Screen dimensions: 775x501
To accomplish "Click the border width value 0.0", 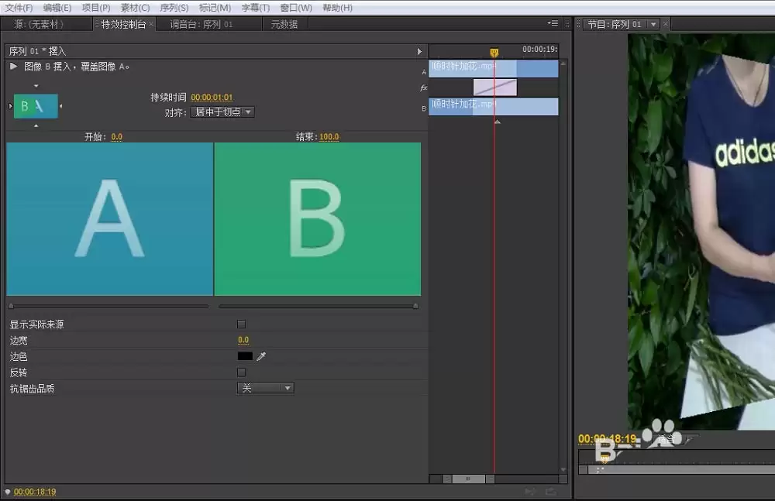I will pyautogui.click(x=243, y=340).
